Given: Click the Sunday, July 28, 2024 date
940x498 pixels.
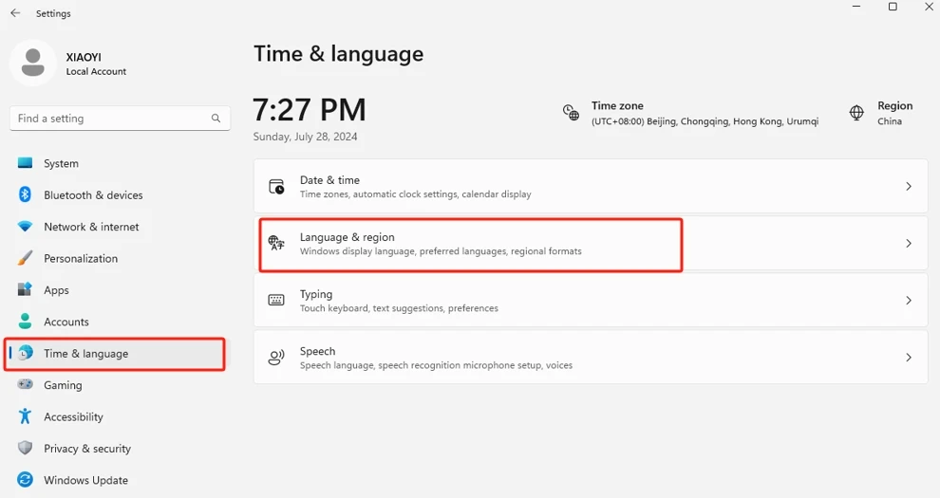Looking at the screenshot, I should 305,137.
